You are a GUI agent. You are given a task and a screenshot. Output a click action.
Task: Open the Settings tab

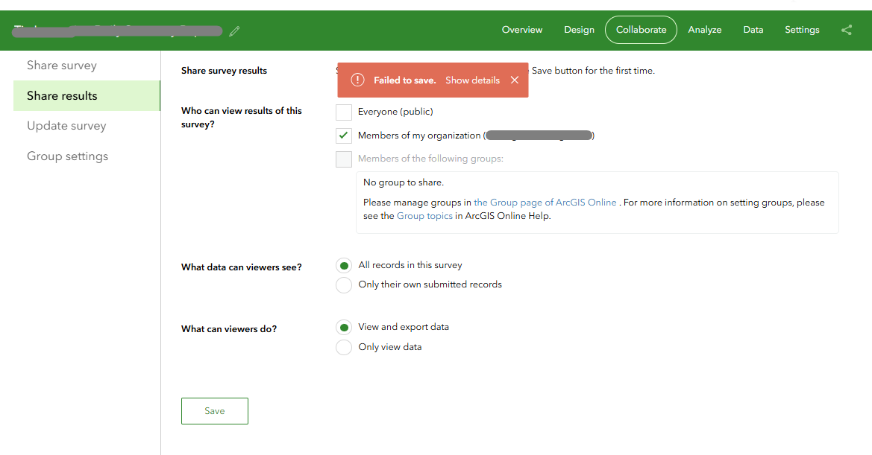(x=802, y=30)
